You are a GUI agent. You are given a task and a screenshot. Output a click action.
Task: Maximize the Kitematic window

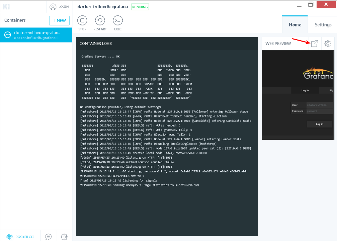311,4
